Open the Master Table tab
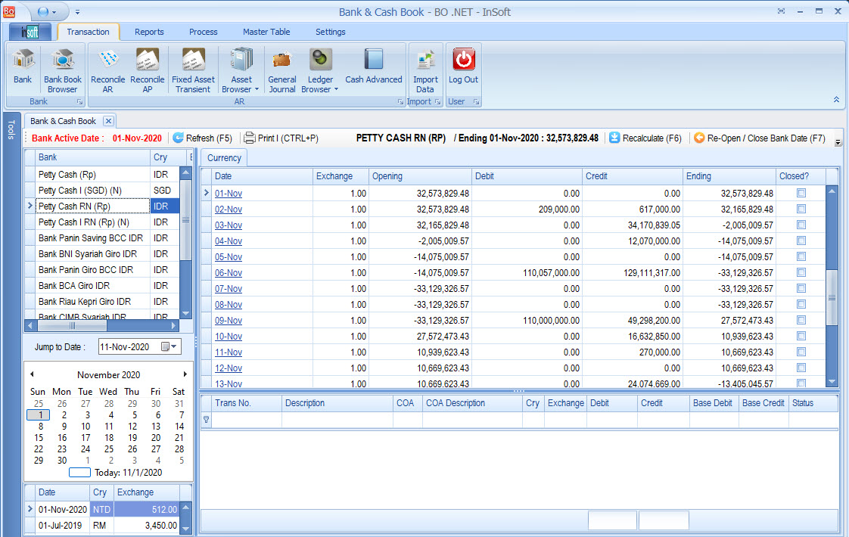 pyautogui.click(x=266, y=32)
